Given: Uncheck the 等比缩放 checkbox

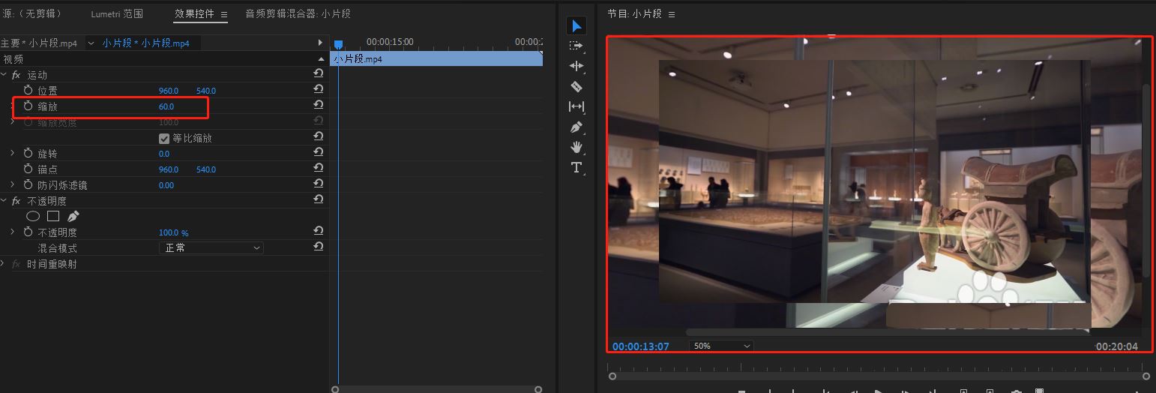Looking at the screenshot, I should (x=164, y=138).
